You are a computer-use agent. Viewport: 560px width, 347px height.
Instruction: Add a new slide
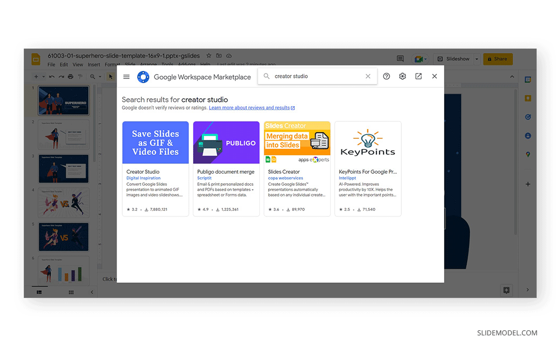click(36, 77)
